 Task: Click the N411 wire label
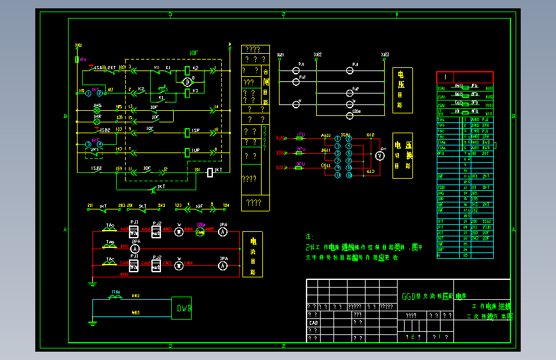tap(135, 313)
